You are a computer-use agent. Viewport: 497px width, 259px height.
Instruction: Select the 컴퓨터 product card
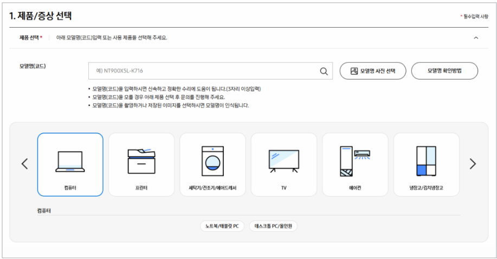[70, 165]
